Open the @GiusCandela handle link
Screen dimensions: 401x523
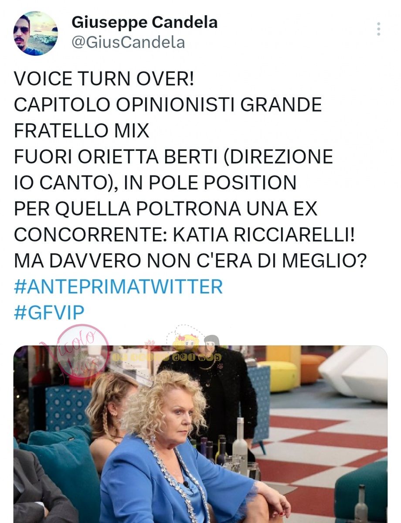(x=128, y=42)
